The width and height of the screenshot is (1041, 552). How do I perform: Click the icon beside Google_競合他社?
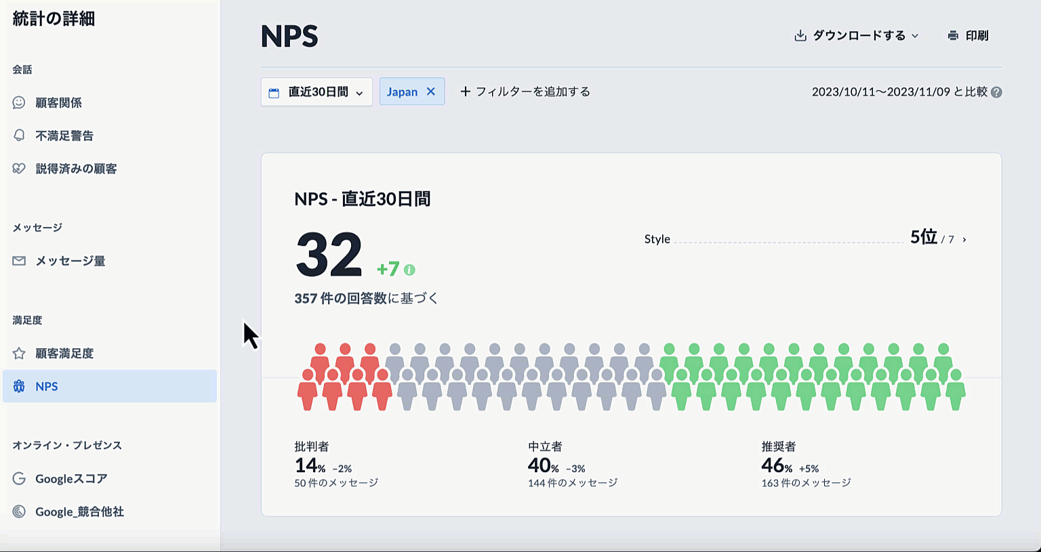tap(19, 511)
